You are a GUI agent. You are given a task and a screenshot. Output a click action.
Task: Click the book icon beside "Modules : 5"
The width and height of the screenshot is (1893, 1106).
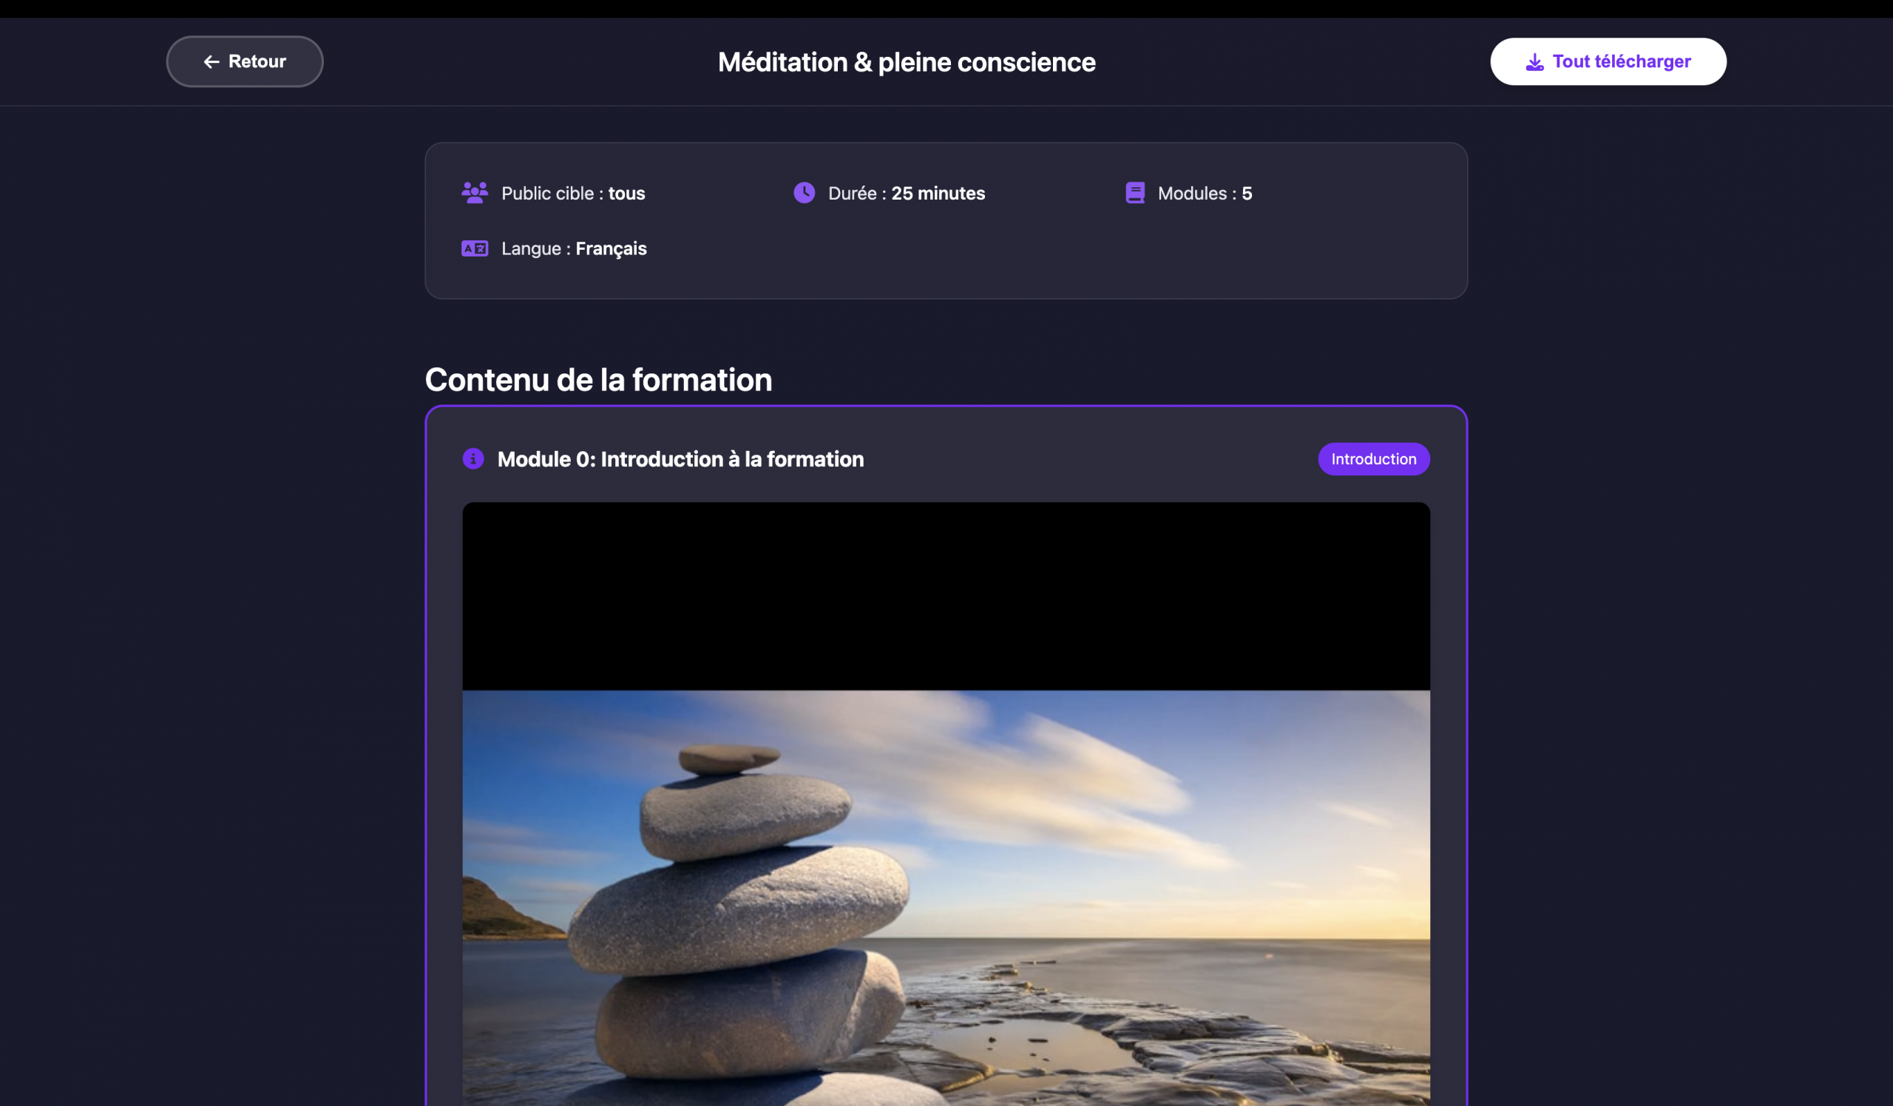1134,192
